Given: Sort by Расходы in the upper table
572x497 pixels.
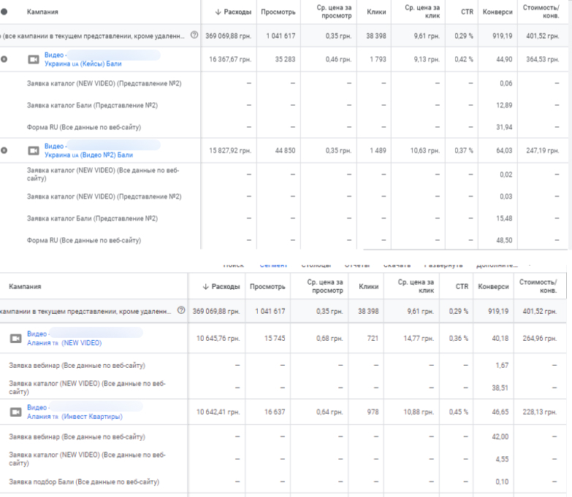Looking at the screenshot, I should [234, 12].
